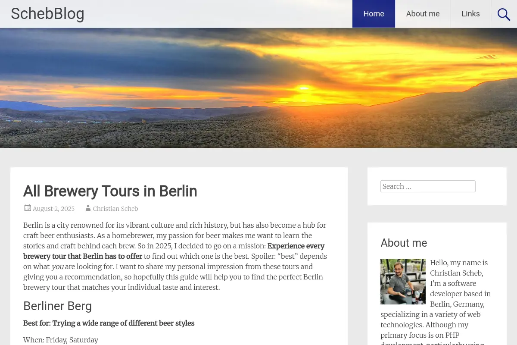The height and width of the screenshot is (345, 517).
Task: Click the August 2, 2025 date link
Action: pos(53,209)
